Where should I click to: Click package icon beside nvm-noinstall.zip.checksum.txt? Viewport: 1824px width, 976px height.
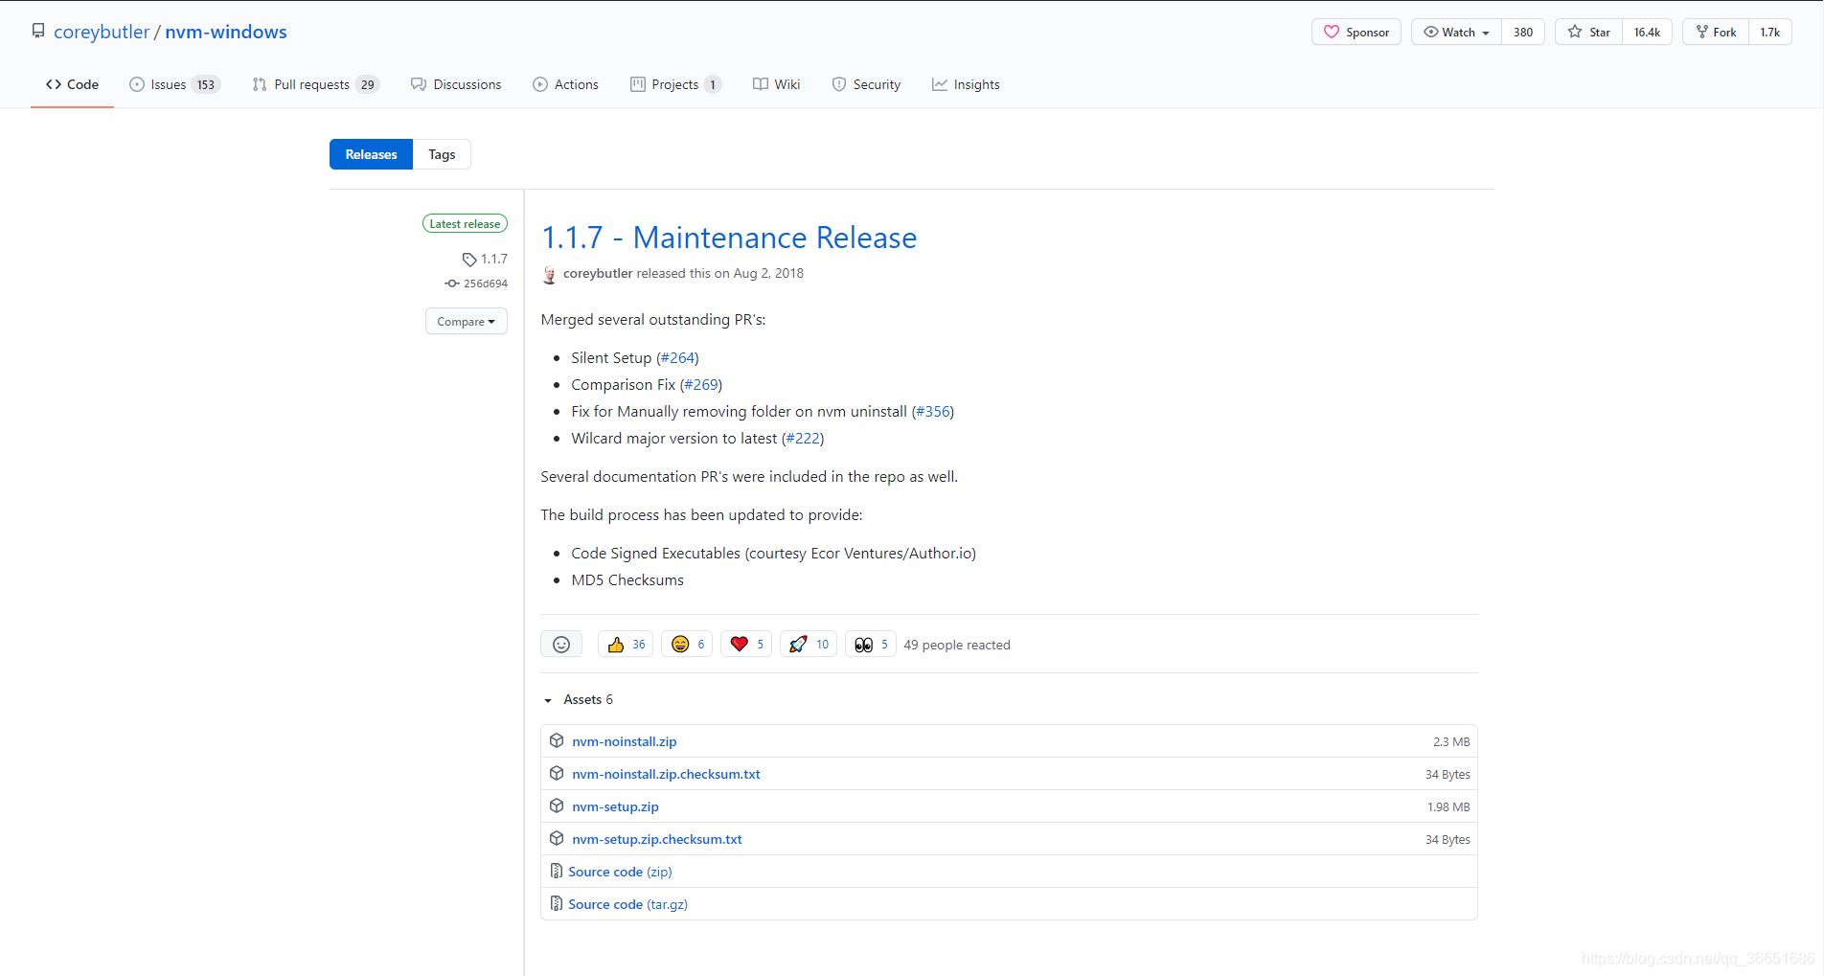tap(557, 773)
